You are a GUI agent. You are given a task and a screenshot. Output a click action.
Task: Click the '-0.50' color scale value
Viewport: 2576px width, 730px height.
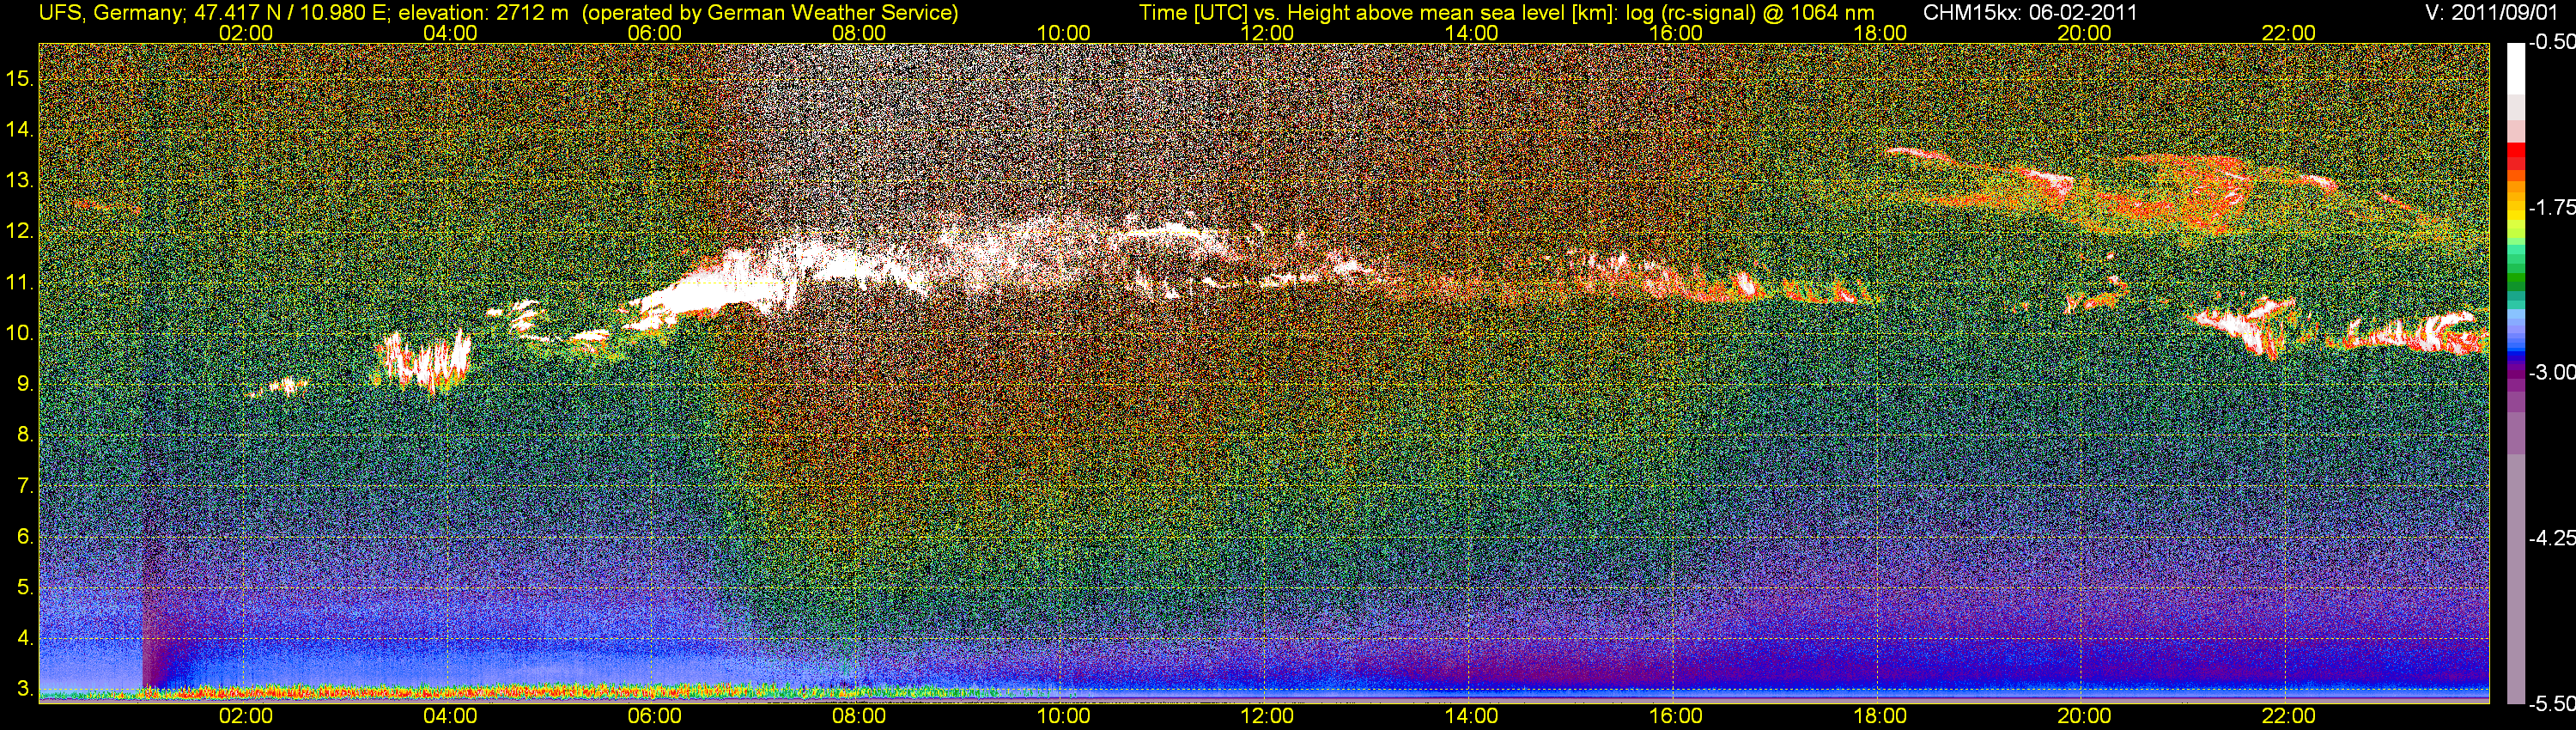click(x=2551, y=42)
